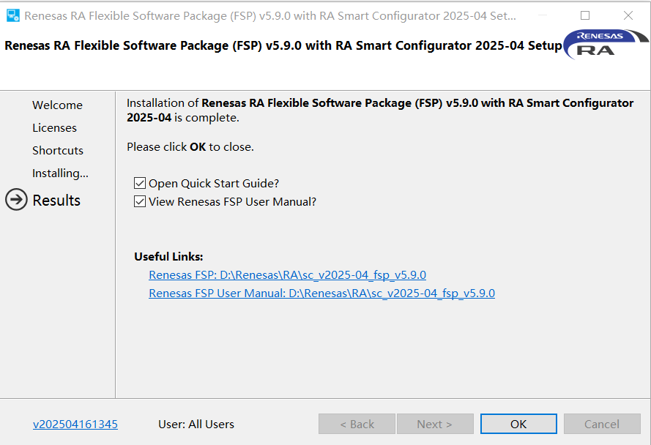Click the Results arrow icon in sidebar
This screenshot has height=445, width=651.
(16, 200)
